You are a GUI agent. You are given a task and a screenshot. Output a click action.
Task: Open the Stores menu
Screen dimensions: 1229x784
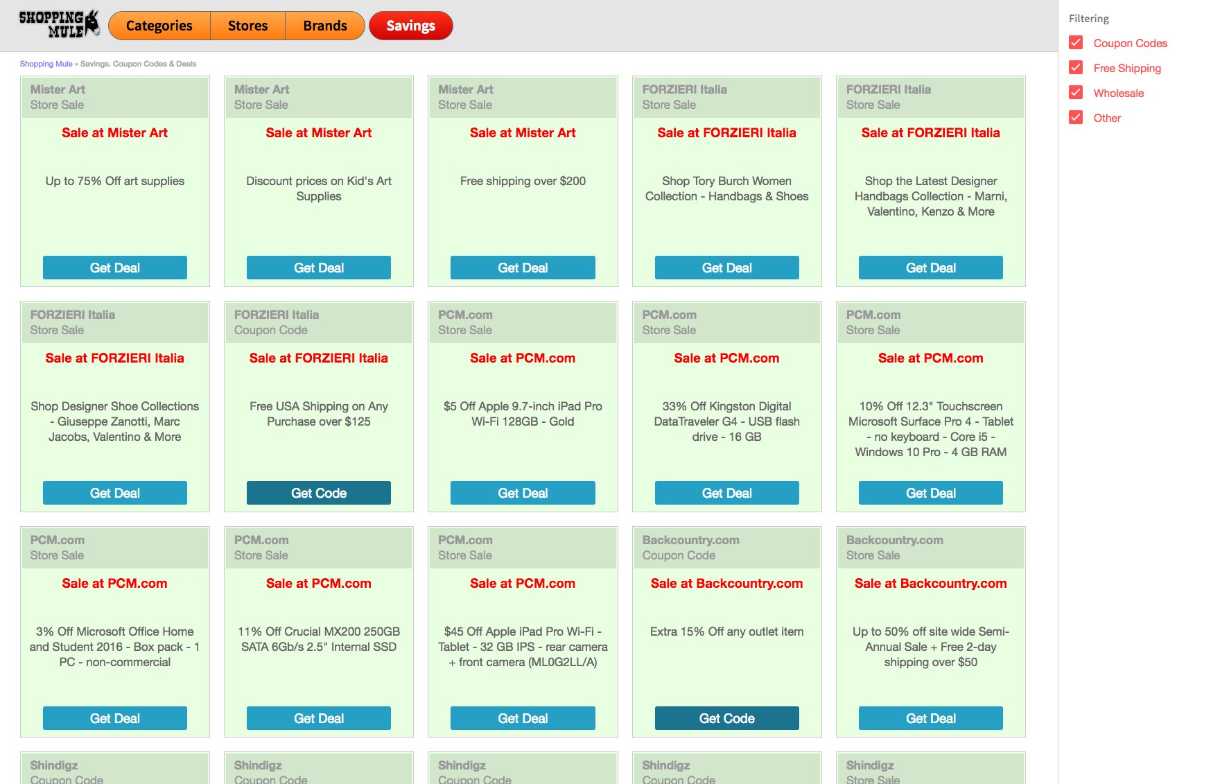[247, 26]
